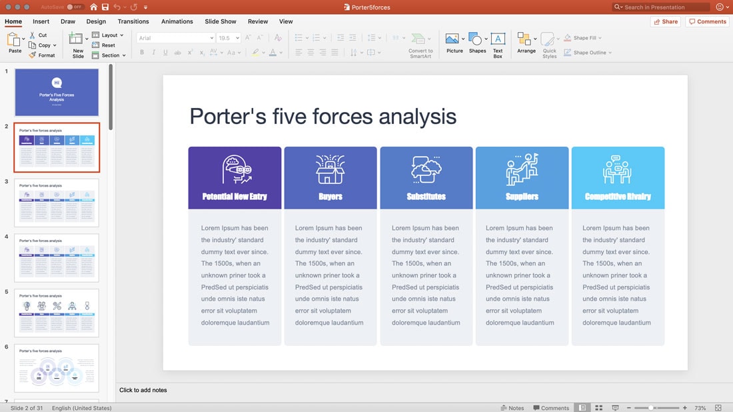
Task: Switch to Slide Sorter view
Action: (x=598, y=407)
